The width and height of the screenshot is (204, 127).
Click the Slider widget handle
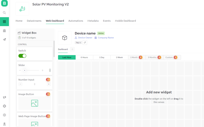click(25, 70)
